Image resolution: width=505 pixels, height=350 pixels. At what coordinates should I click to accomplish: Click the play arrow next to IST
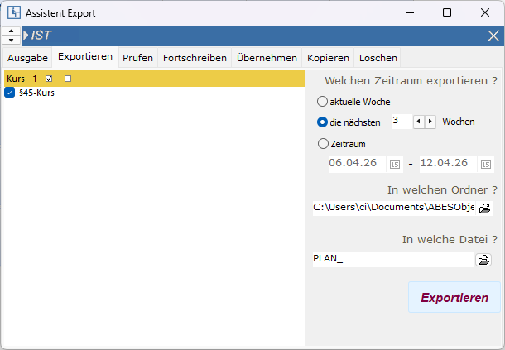point(26,36)
